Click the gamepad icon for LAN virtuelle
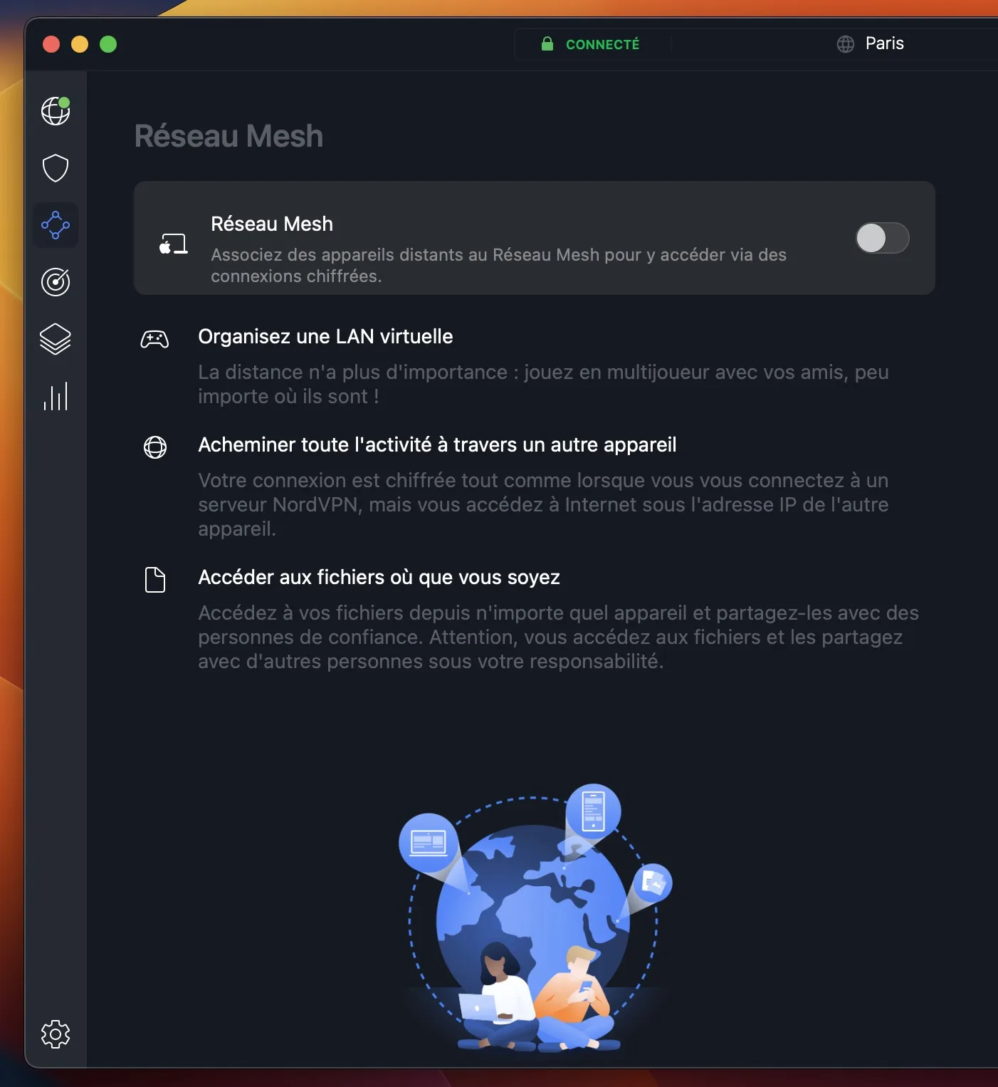Image resolution: width=998 pixels, height=1087 pixels. pos(154,339)
